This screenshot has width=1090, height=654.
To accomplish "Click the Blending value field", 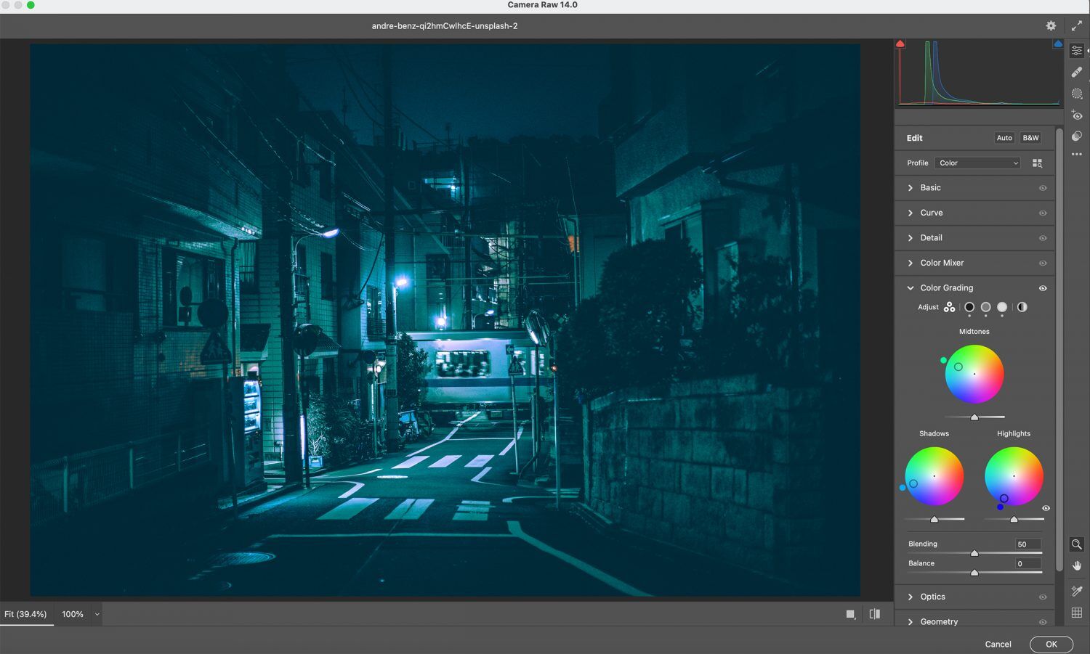I will coord(1028,544).
